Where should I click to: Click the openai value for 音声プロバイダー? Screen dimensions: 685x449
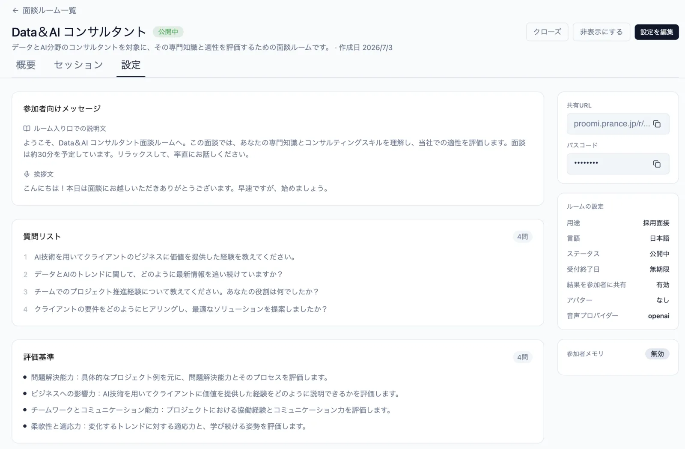(x=658, y=316)
